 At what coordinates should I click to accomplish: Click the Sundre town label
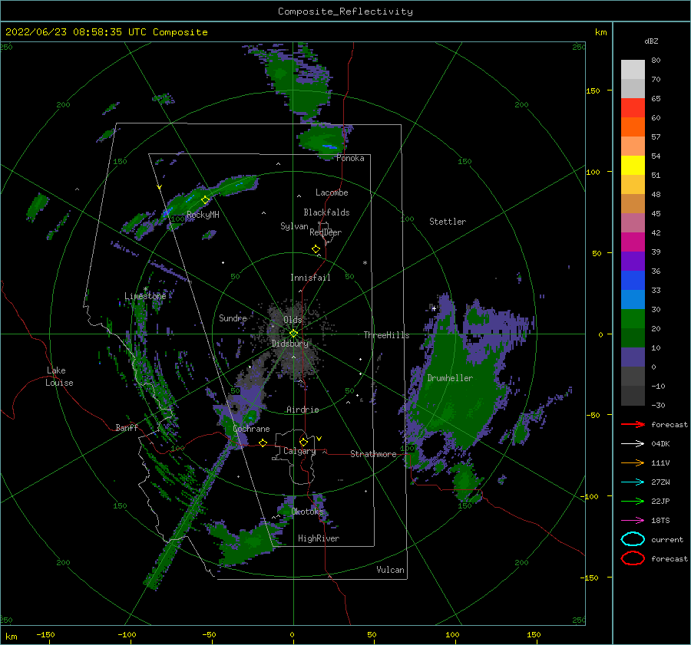coord(233,318)
